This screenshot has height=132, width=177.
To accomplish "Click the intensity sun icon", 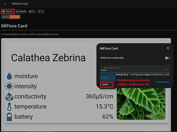I will click(x=9, y=86).
